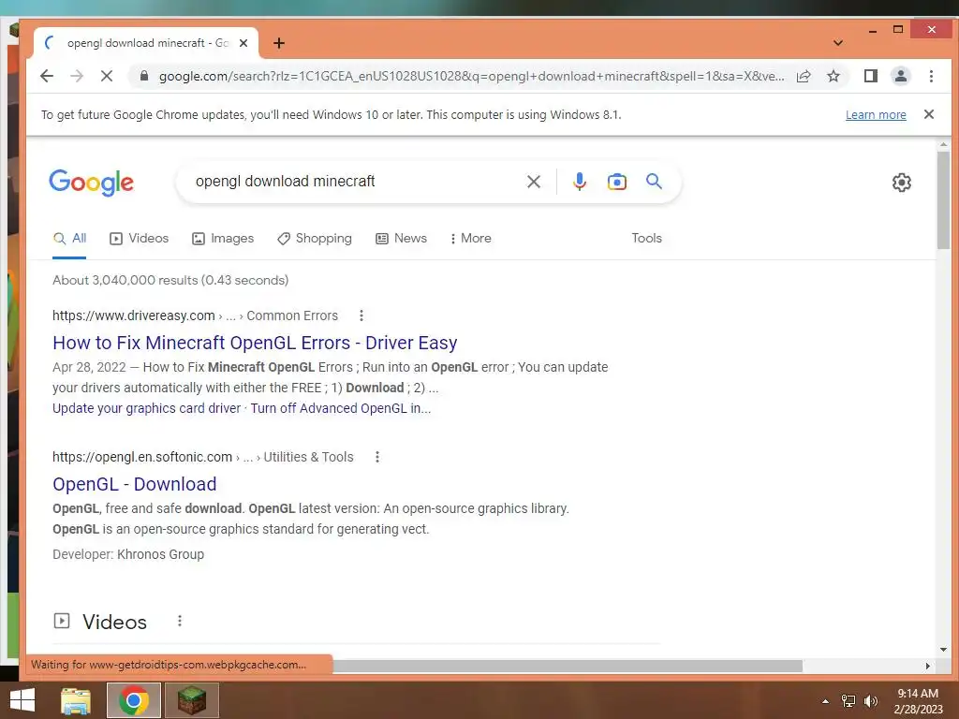
Task: Open 'Turn off Advanced OpenGL in...' sitelink
Action: point(341,408)
